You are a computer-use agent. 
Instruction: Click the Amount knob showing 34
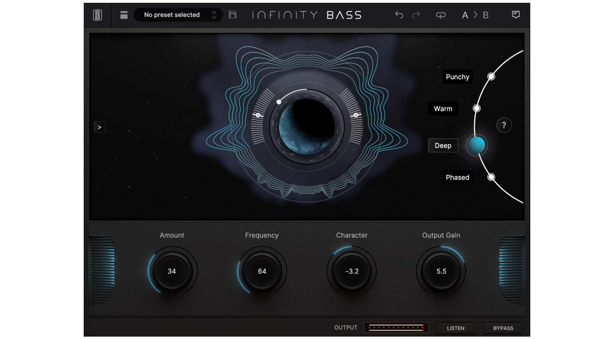[172, 271]
